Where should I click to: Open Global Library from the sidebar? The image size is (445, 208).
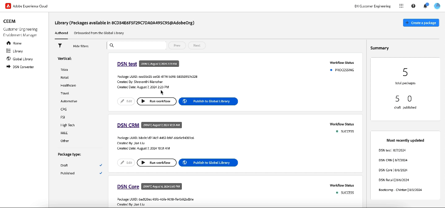click(x=22, y=59)
